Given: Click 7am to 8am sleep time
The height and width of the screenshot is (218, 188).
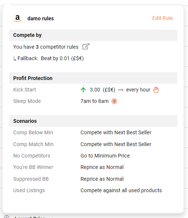Looking at the screenshot, I should coord(94,101).
